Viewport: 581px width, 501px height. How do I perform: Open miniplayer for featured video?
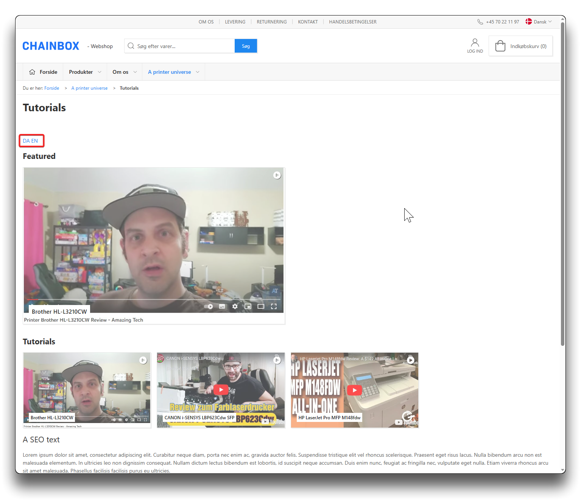pyautogui.click(x=248, y=306)
